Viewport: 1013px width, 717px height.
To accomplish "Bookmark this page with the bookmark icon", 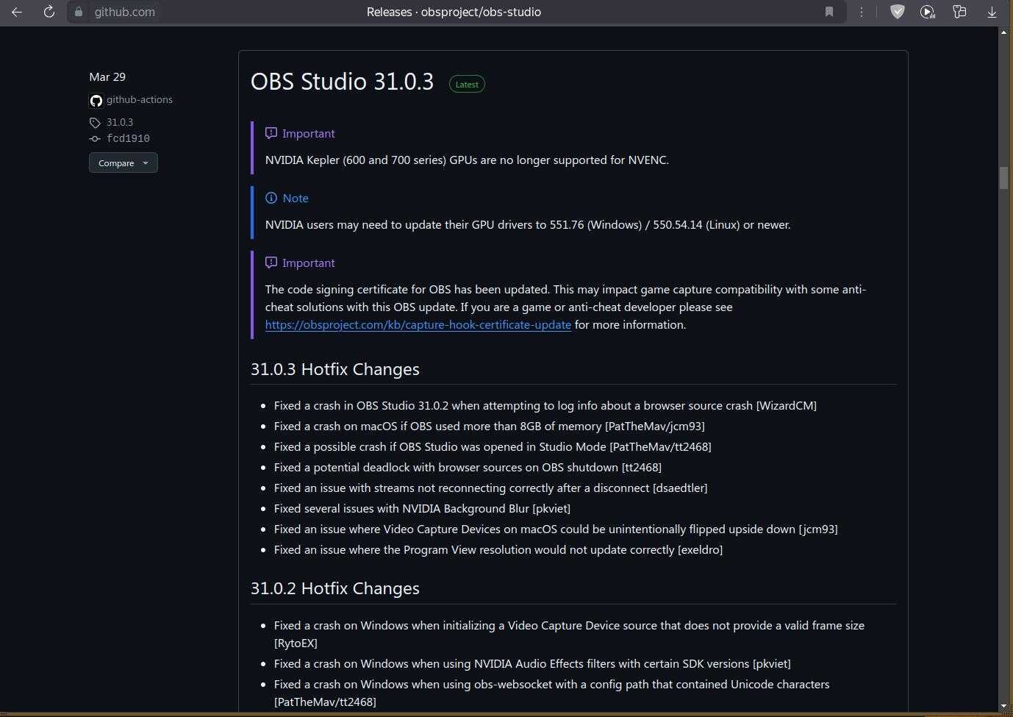I will pyautogui.click(x=829, y=12).
